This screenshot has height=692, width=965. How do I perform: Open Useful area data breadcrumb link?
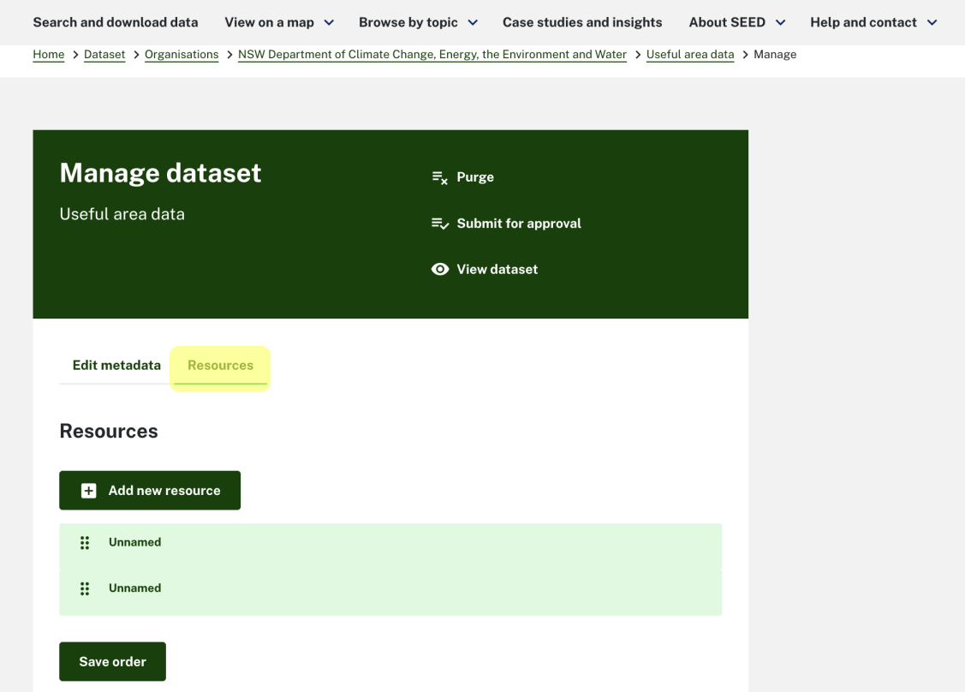tap(690, 54)
